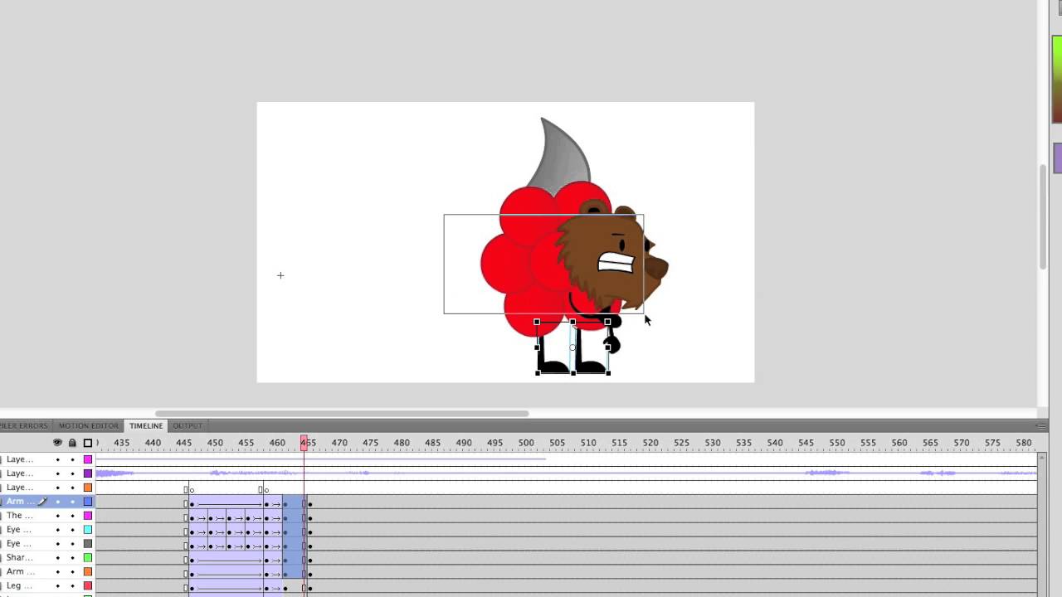Click the purple color swatch at right edge
This screenshot has width=1062, height=597.
pos(1058,158)
